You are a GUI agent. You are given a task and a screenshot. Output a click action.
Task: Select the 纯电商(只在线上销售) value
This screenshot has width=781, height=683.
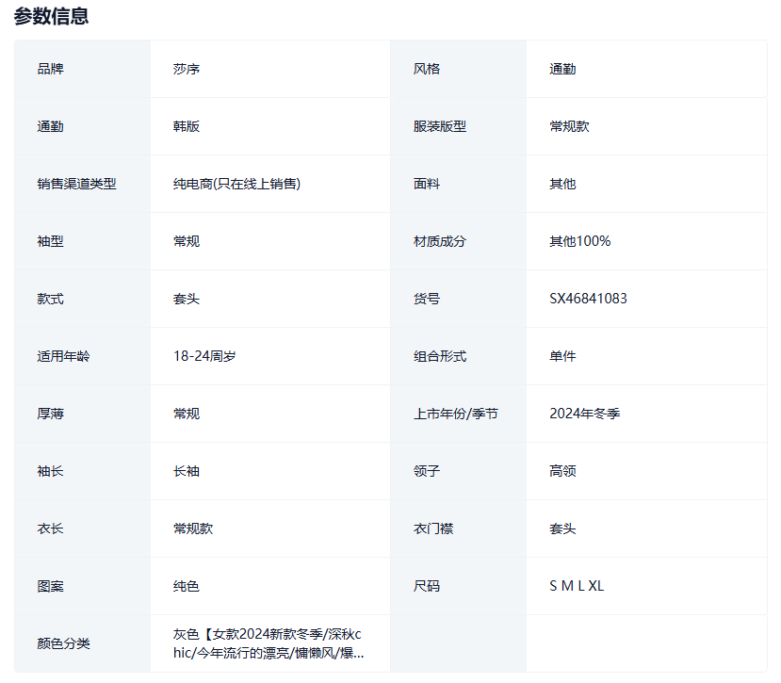[x=236, y=184]
